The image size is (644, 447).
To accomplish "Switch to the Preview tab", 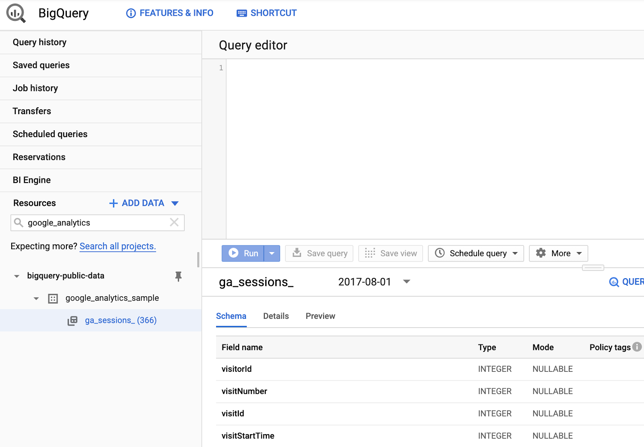I will (x=320, y=316).
